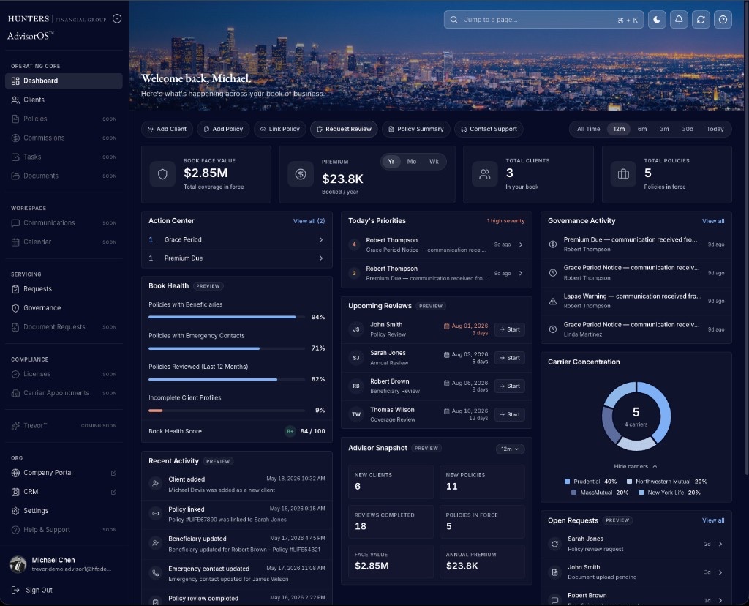Click the Client added activity icon
This screenshot has width=749, height=606.
155,484
